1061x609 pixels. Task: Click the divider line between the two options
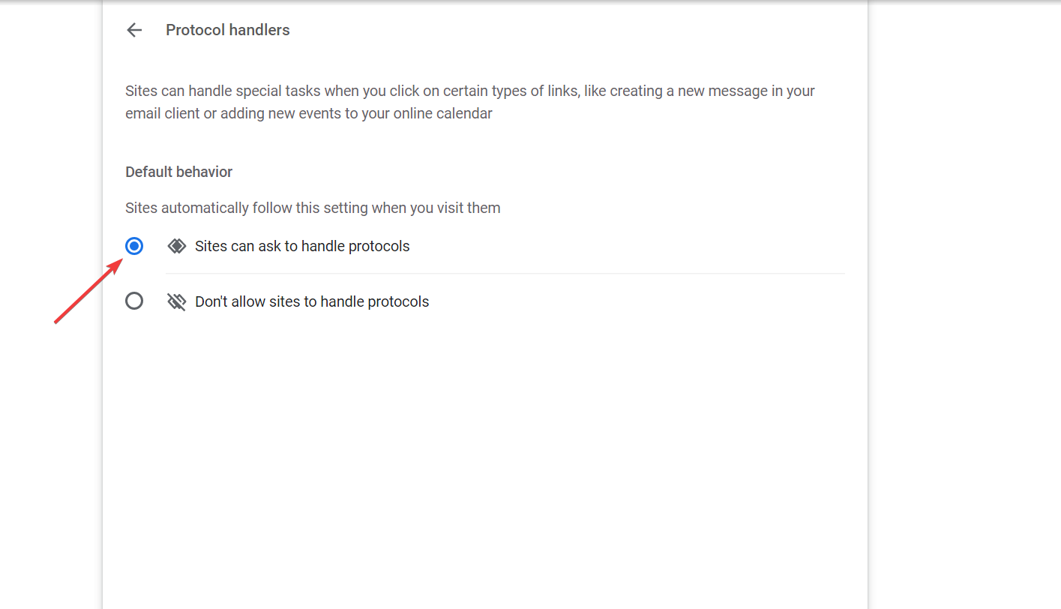click(x=505, y=274)
